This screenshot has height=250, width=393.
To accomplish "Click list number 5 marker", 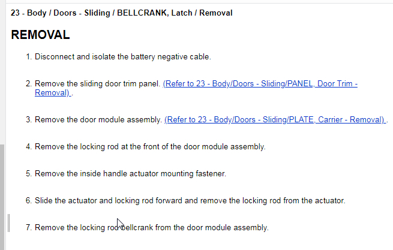I will point(28,173).
